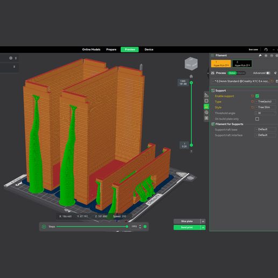This screenshot has height=278, width=278.
Task: Click the reset icon beside process preset
Action: pos(272,81)
